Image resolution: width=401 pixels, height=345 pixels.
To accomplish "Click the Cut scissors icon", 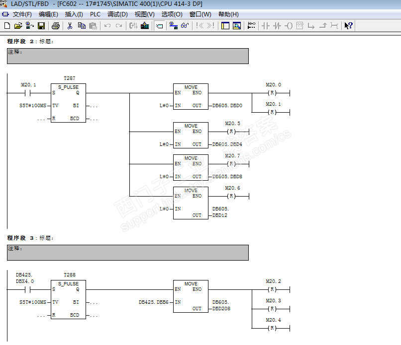I will [70, 26].
